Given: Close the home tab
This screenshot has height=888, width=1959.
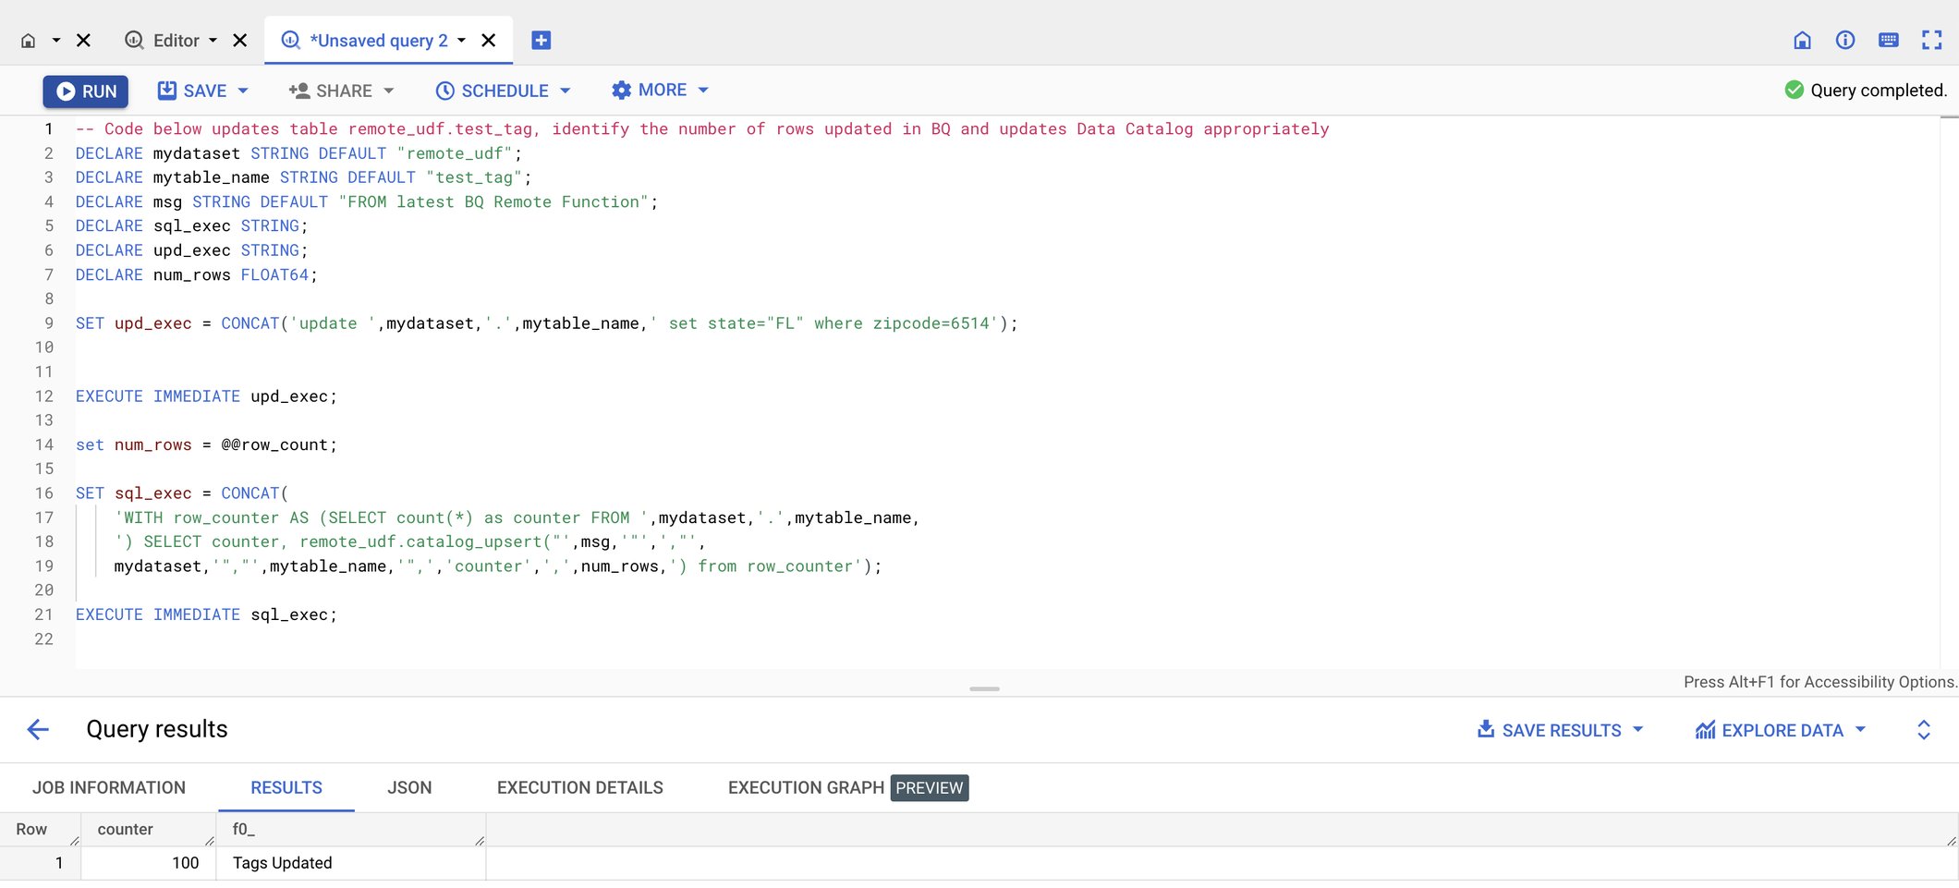Looking at the screenshot, I should [x=83, y=41].
